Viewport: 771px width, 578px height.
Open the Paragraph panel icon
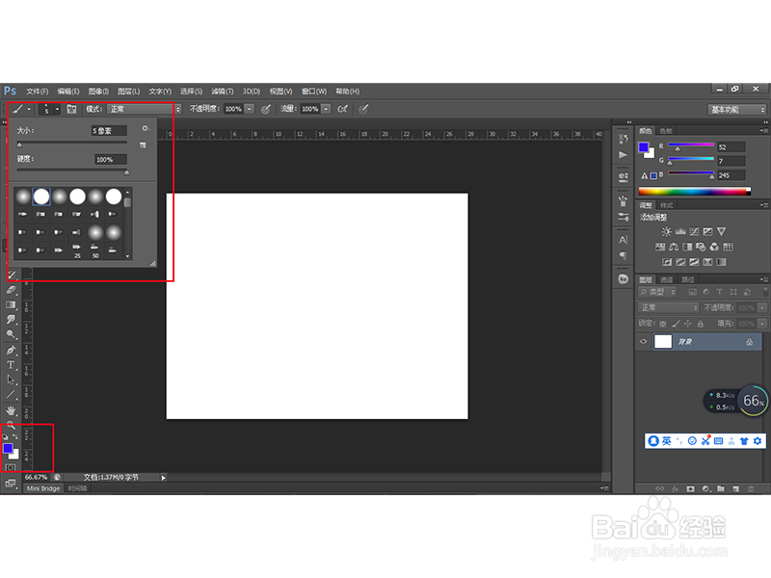coord(623,255)
